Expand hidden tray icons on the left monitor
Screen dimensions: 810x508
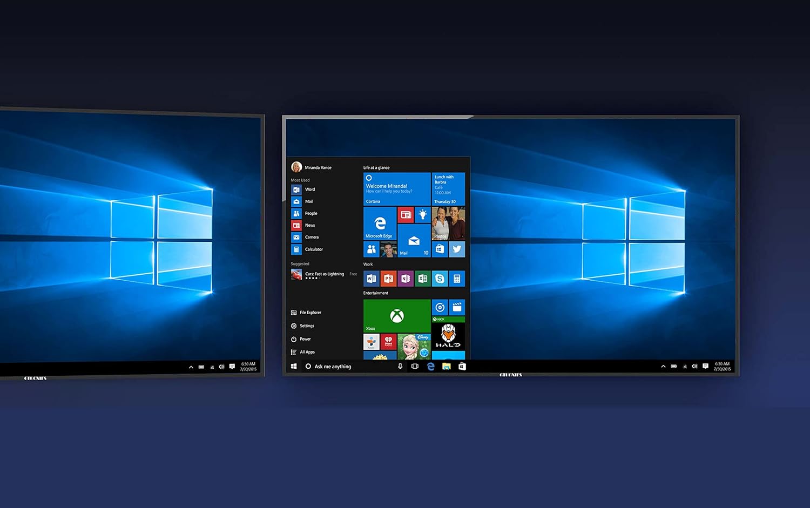(x=191, y=367)
